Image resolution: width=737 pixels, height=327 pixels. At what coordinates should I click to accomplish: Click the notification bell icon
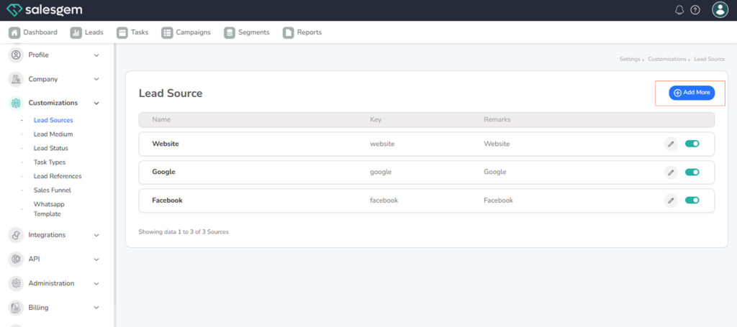(679, 10)
